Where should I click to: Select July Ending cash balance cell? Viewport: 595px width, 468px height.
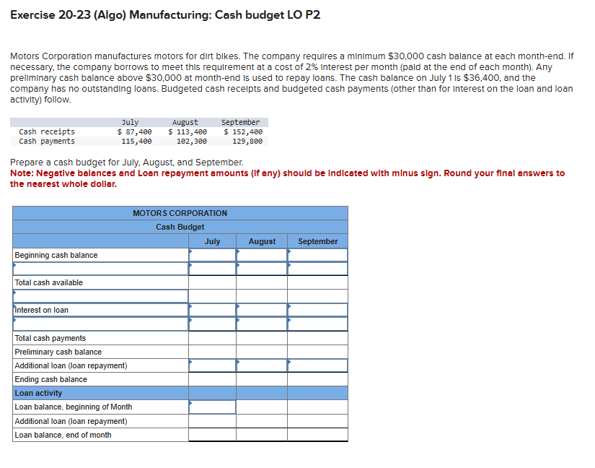pyautogui.click(x=212, y=379)
